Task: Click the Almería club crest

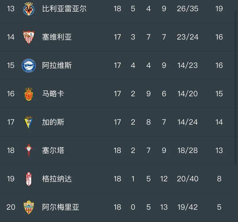Action: click(28, 207)
